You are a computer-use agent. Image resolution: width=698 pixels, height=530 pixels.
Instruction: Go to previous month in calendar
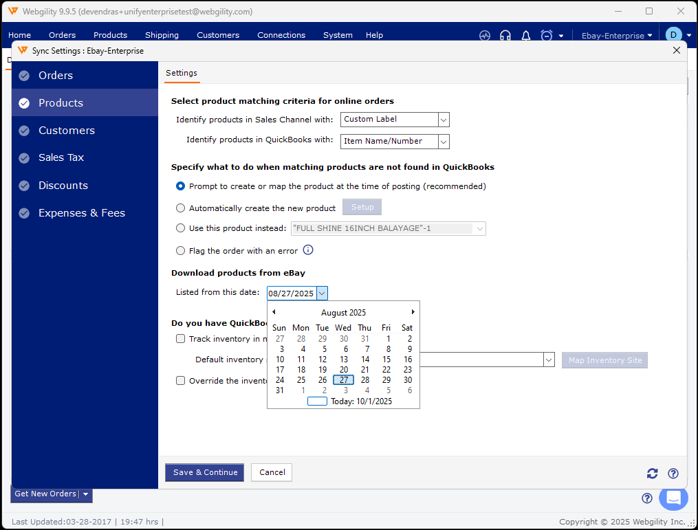click(274, 312)
